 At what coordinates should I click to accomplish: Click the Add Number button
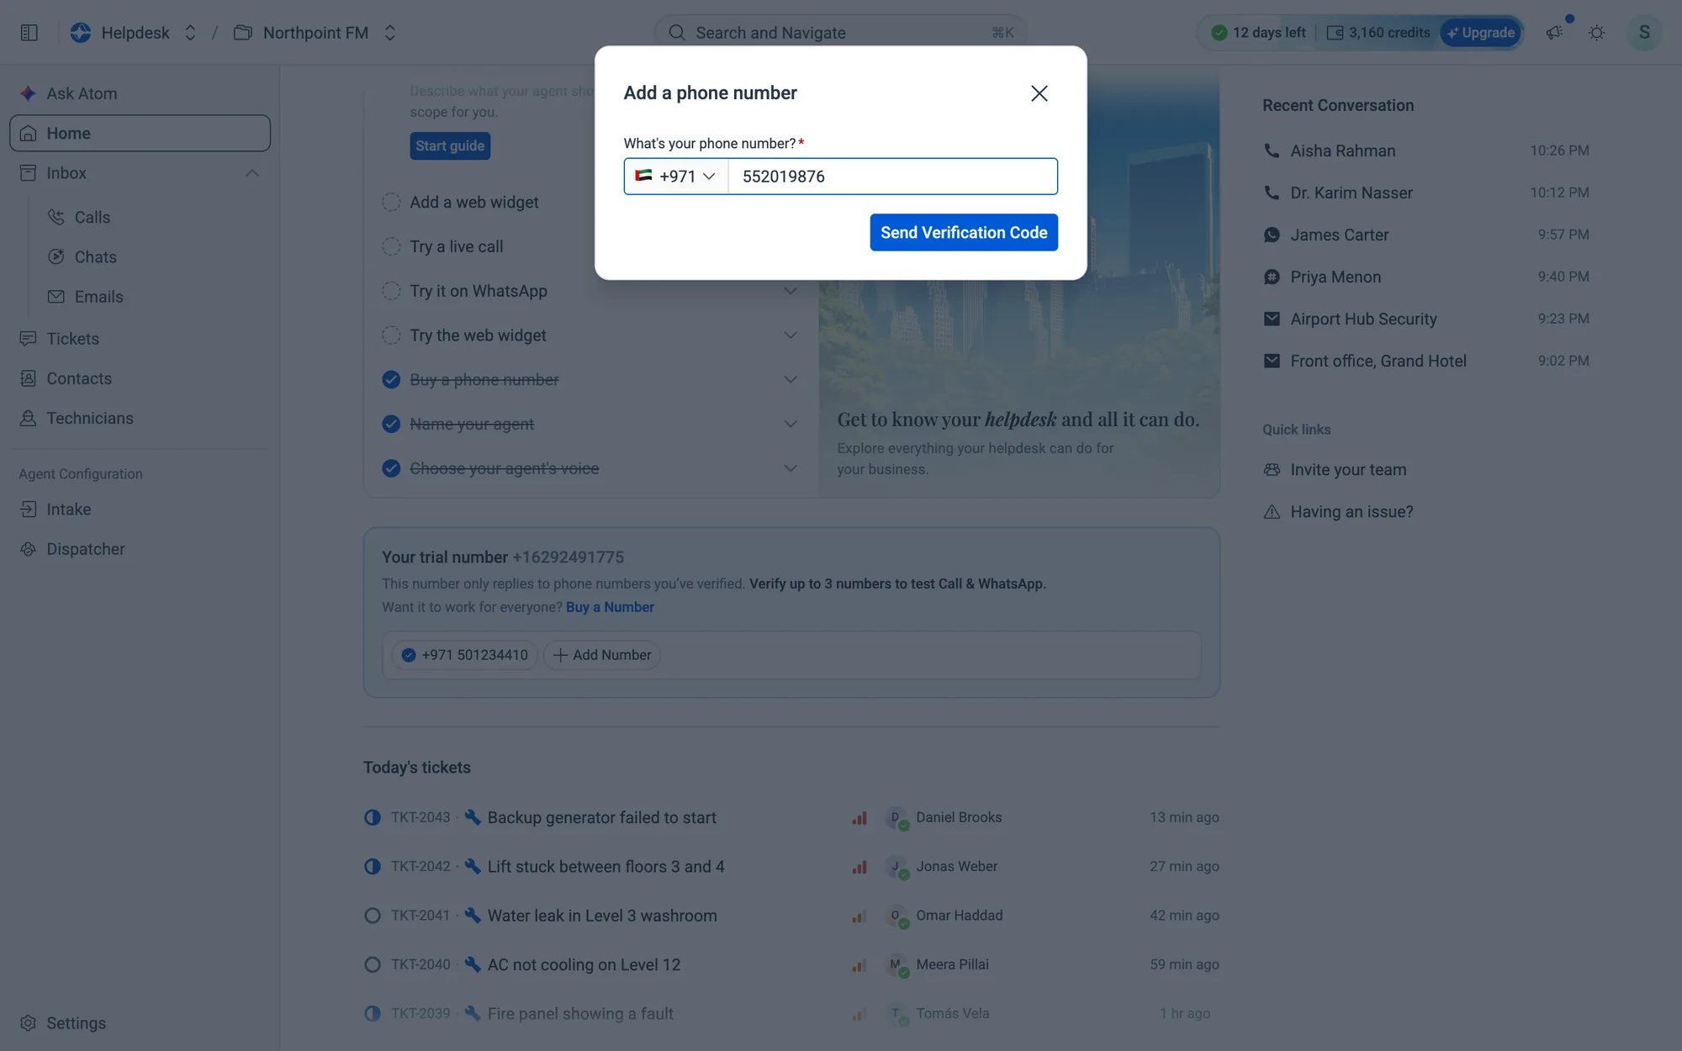click(602, 655)
